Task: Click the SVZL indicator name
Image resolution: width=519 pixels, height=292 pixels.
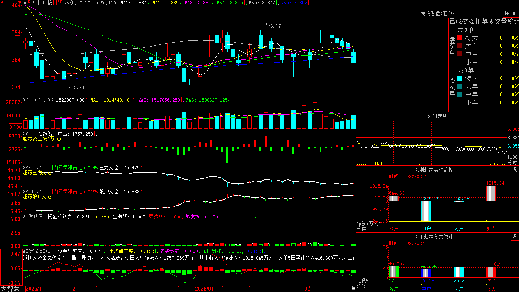Action: (x=28, y=168)
